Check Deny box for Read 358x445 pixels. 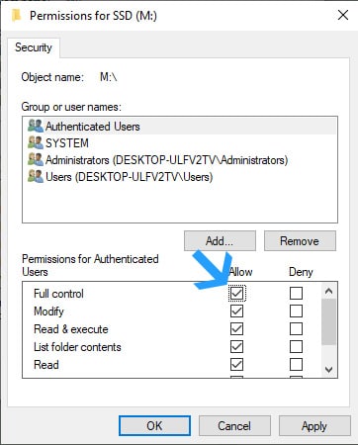296,364
